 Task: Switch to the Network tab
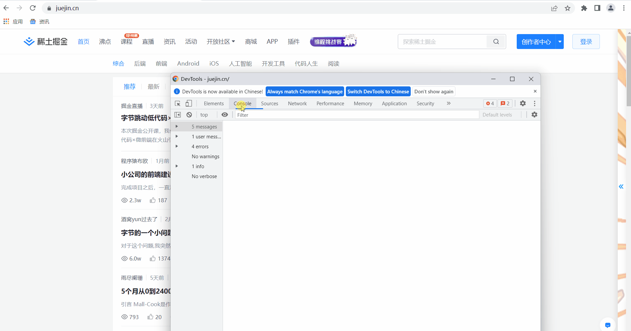[297, 104]
